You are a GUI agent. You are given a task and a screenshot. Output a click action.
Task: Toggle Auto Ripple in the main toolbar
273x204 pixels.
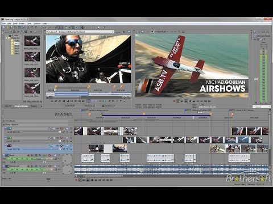pyautogui.click(x=66, y=27)
